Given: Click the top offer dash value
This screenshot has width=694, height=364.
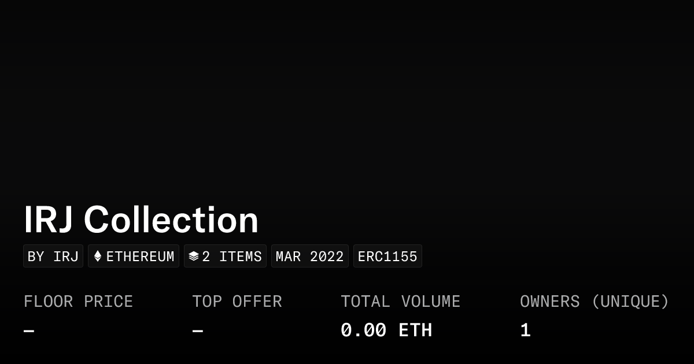Looking at the screenshot, I should pyautogui.click(x=197, y=331).
